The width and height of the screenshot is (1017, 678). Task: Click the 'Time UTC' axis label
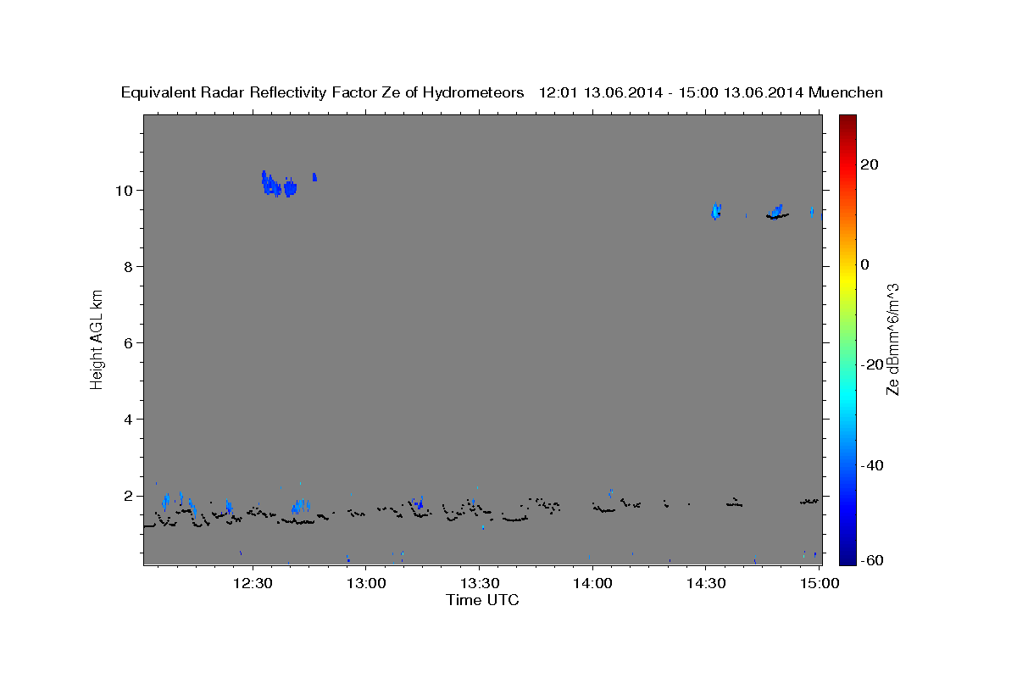482,600
